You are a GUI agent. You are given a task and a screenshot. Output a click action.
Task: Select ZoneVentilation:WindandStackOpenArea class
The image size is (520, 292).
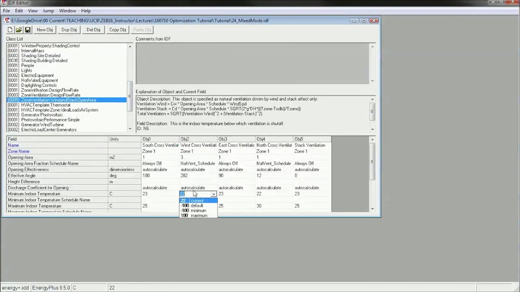pyautogui.click(x=67, y=100)
